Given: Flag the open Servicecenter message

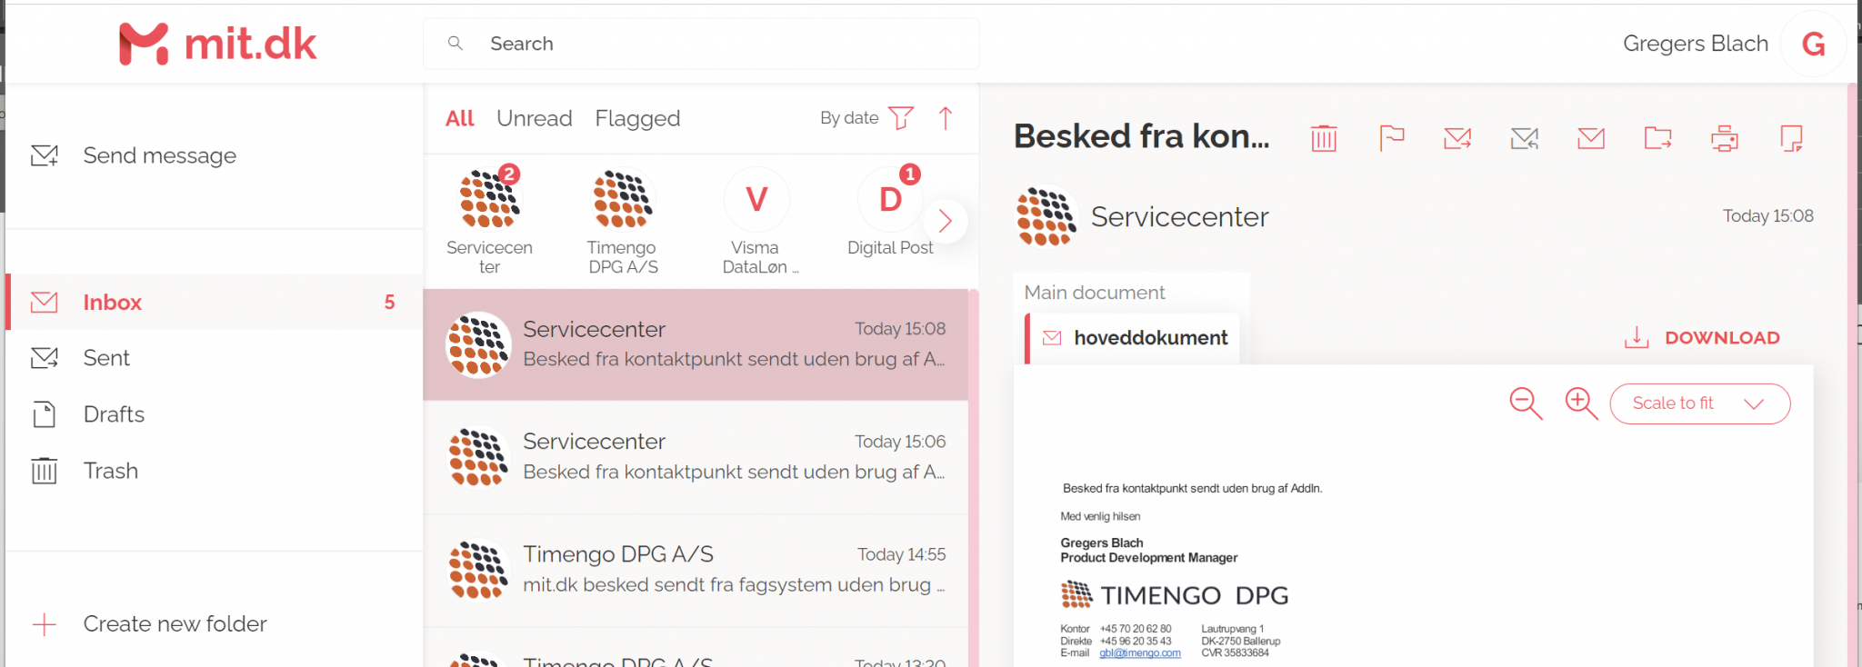Looking at the screenshot, I should [1391, 138].
